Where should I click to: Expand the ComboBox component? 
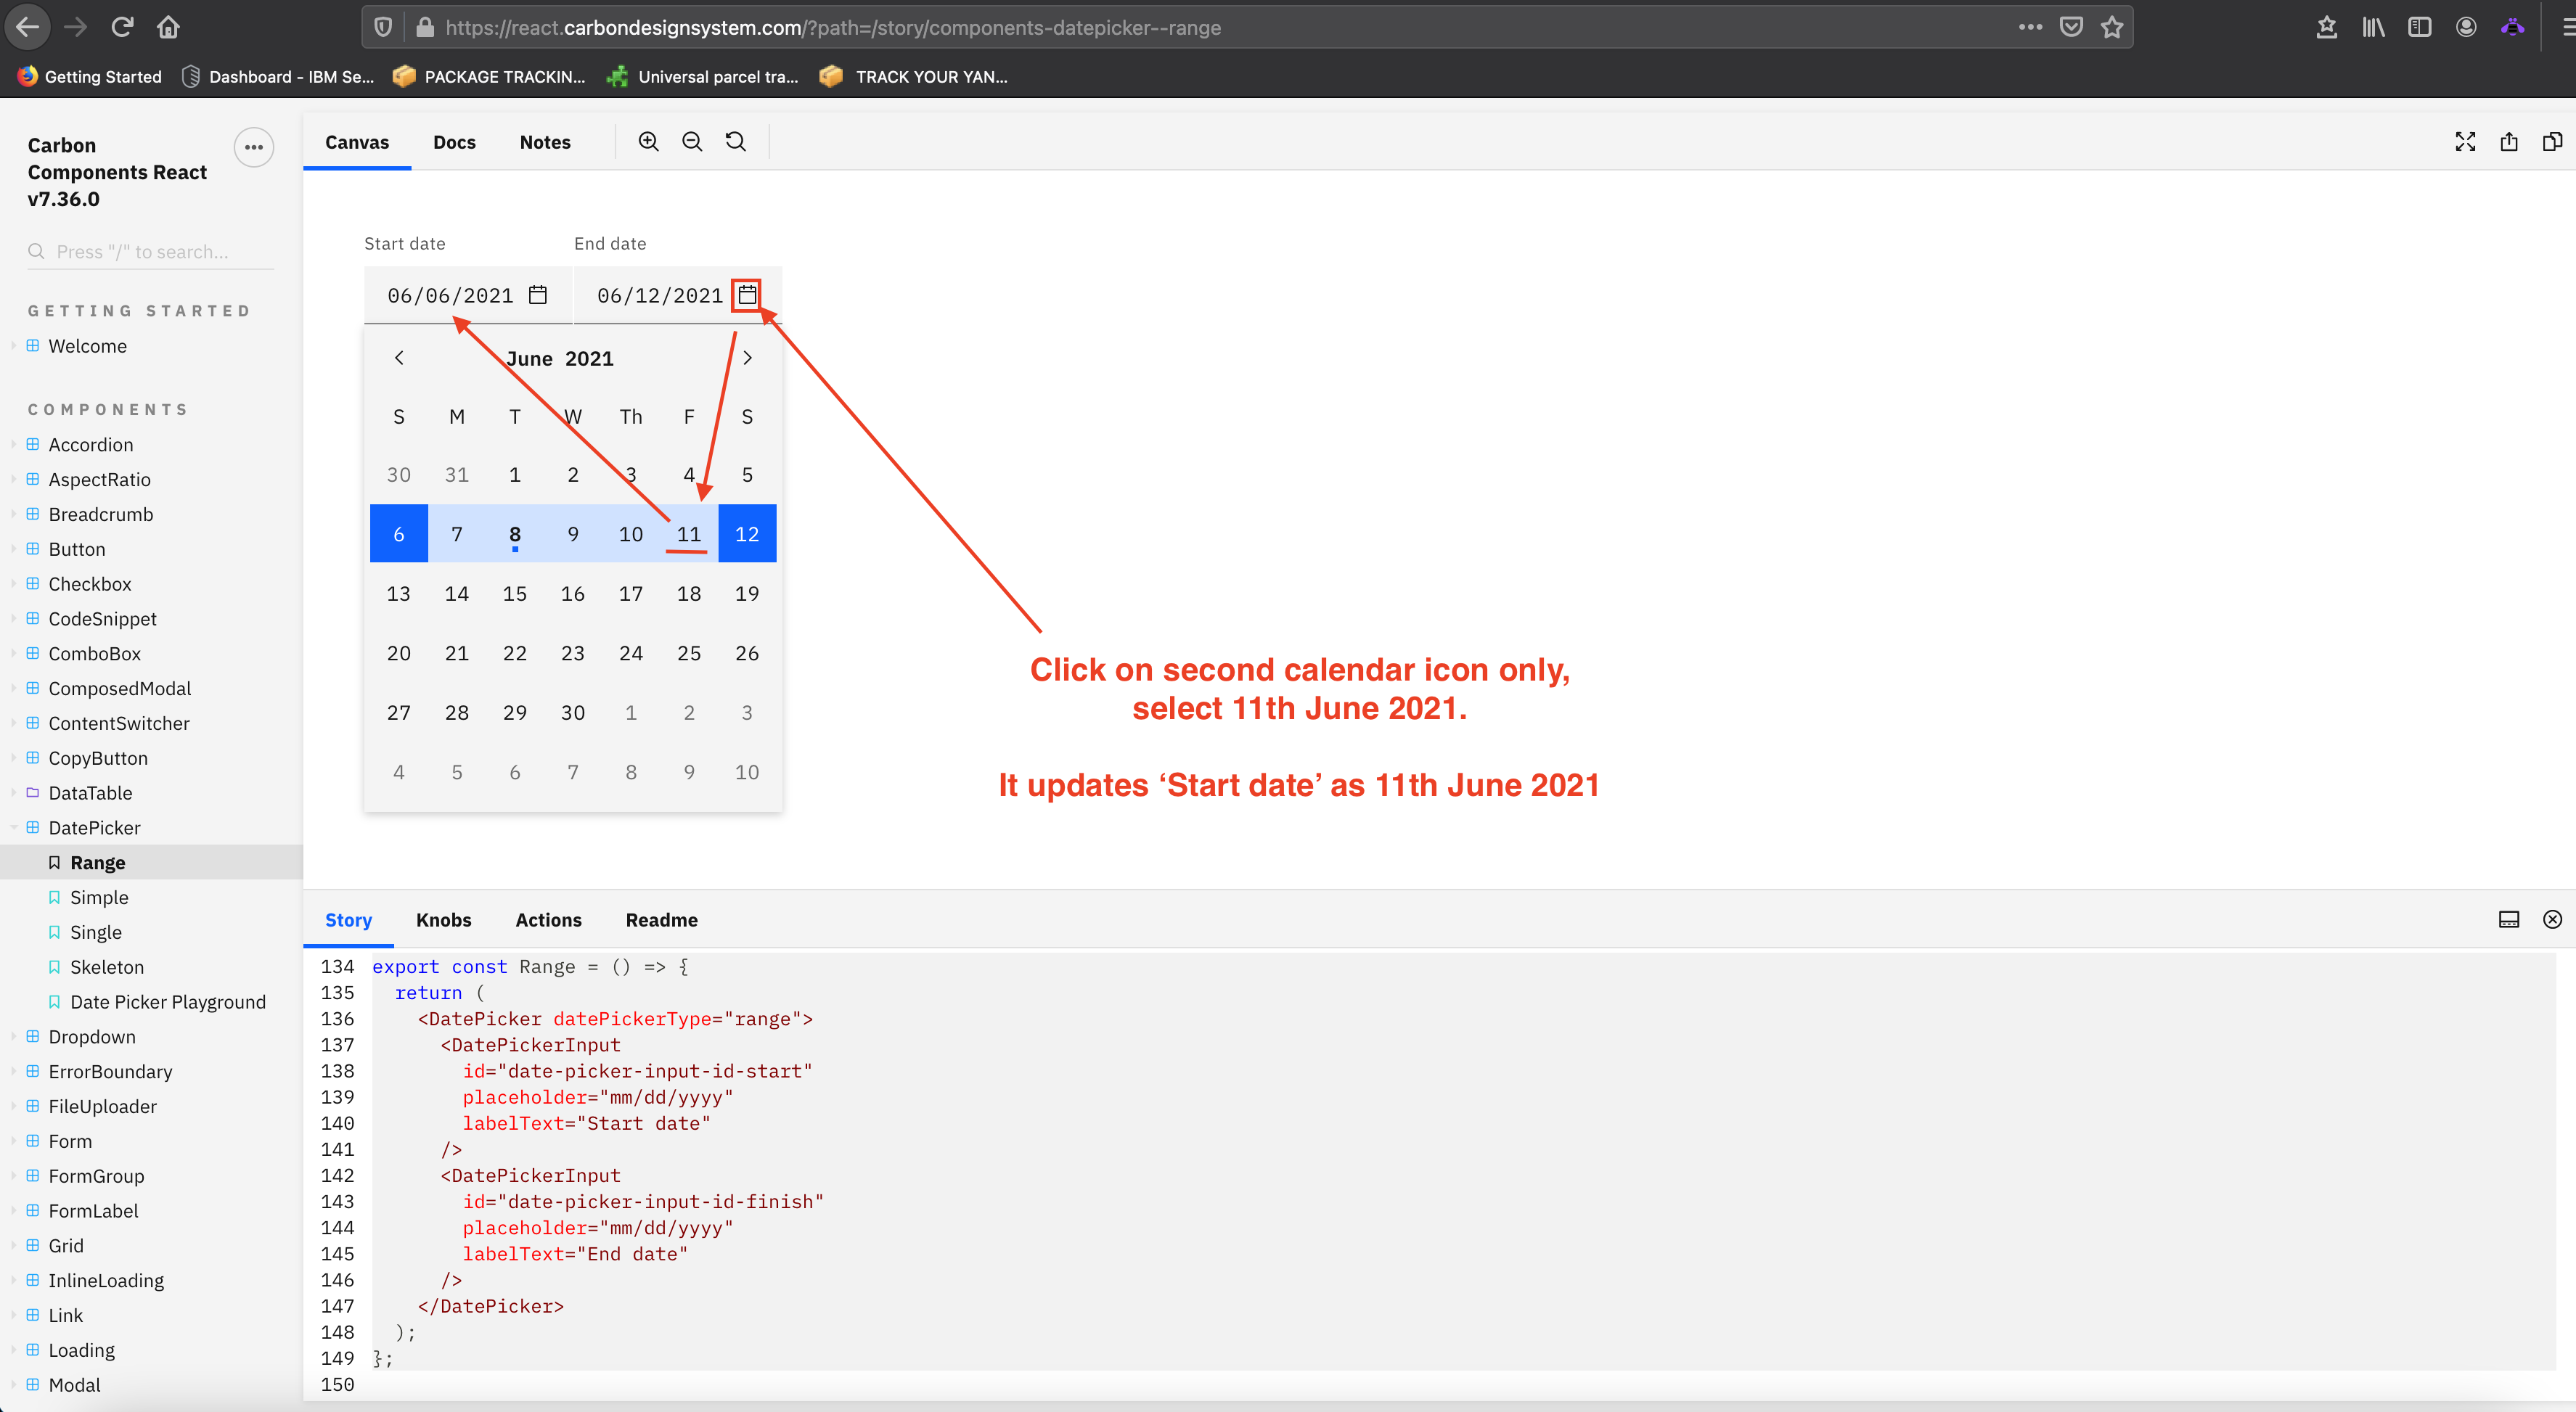94,653
